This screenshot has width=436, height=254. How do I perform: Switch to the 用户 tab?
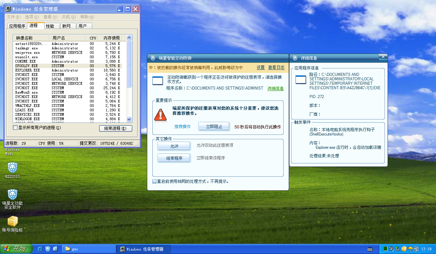[x=84, y=26]
